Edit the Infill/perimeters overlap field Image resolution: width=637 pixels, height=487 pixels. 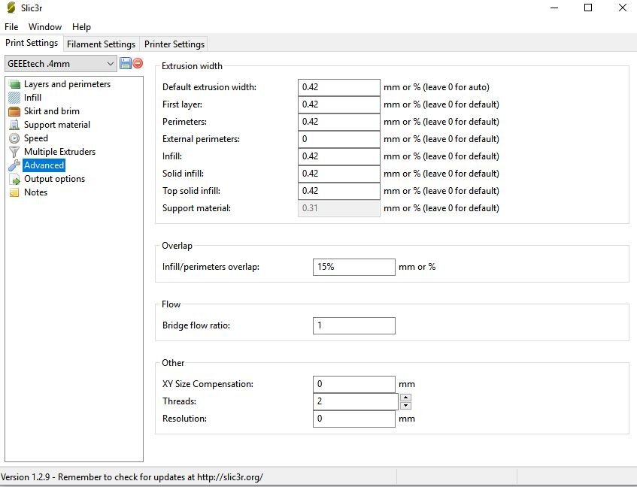tap(353, 267)
